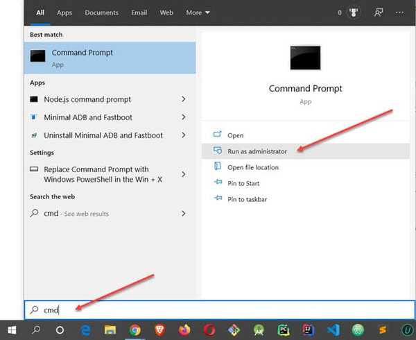Image resolution: width=416 pixels, height=340 pixels.
Task: Expand the More filter dropdown
Action: [198, 12]
